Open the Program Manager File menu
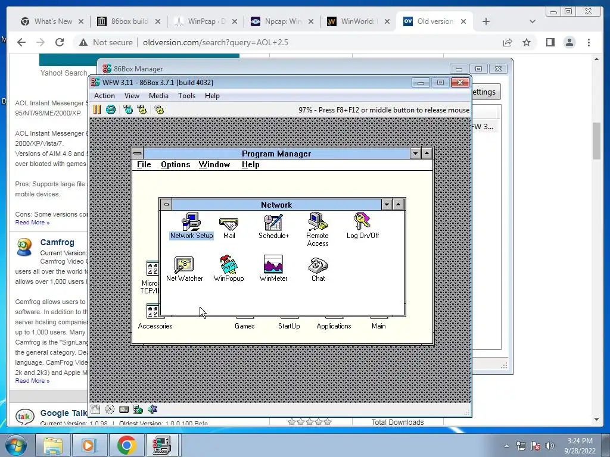 [x=144, y=164]
